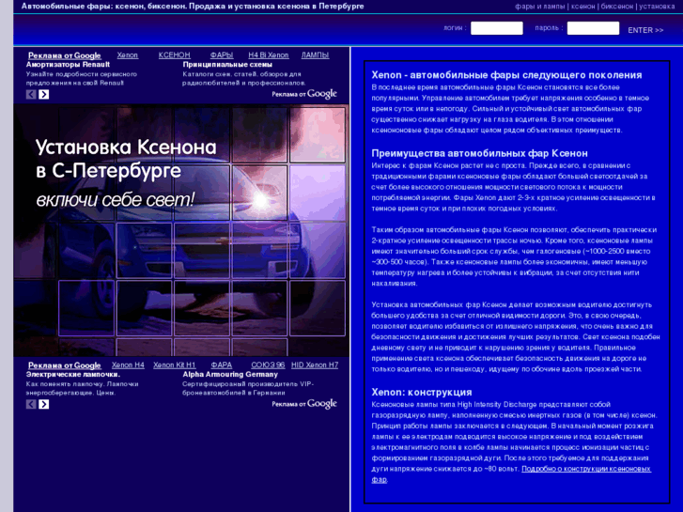Click next arrow in top ad block

(43, 95)
